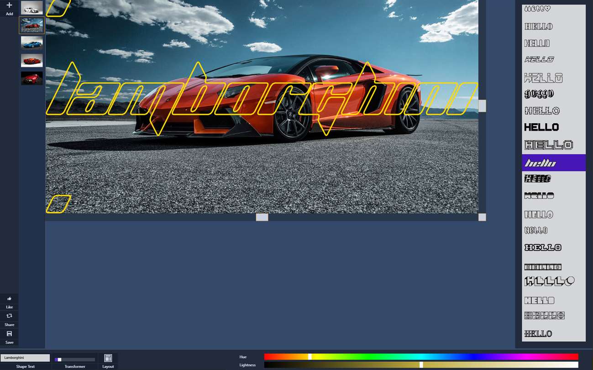Select the highlighted orange car thumbnail
This screenshot has width=593, height=370.
tap(31, 26)
